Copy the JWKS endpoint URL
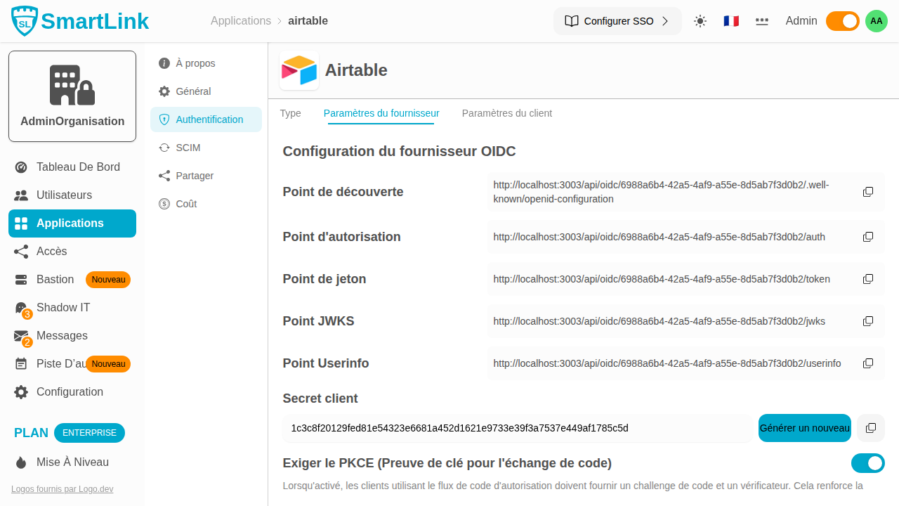This screenshot has height=506, width=899. pos(868,321)
